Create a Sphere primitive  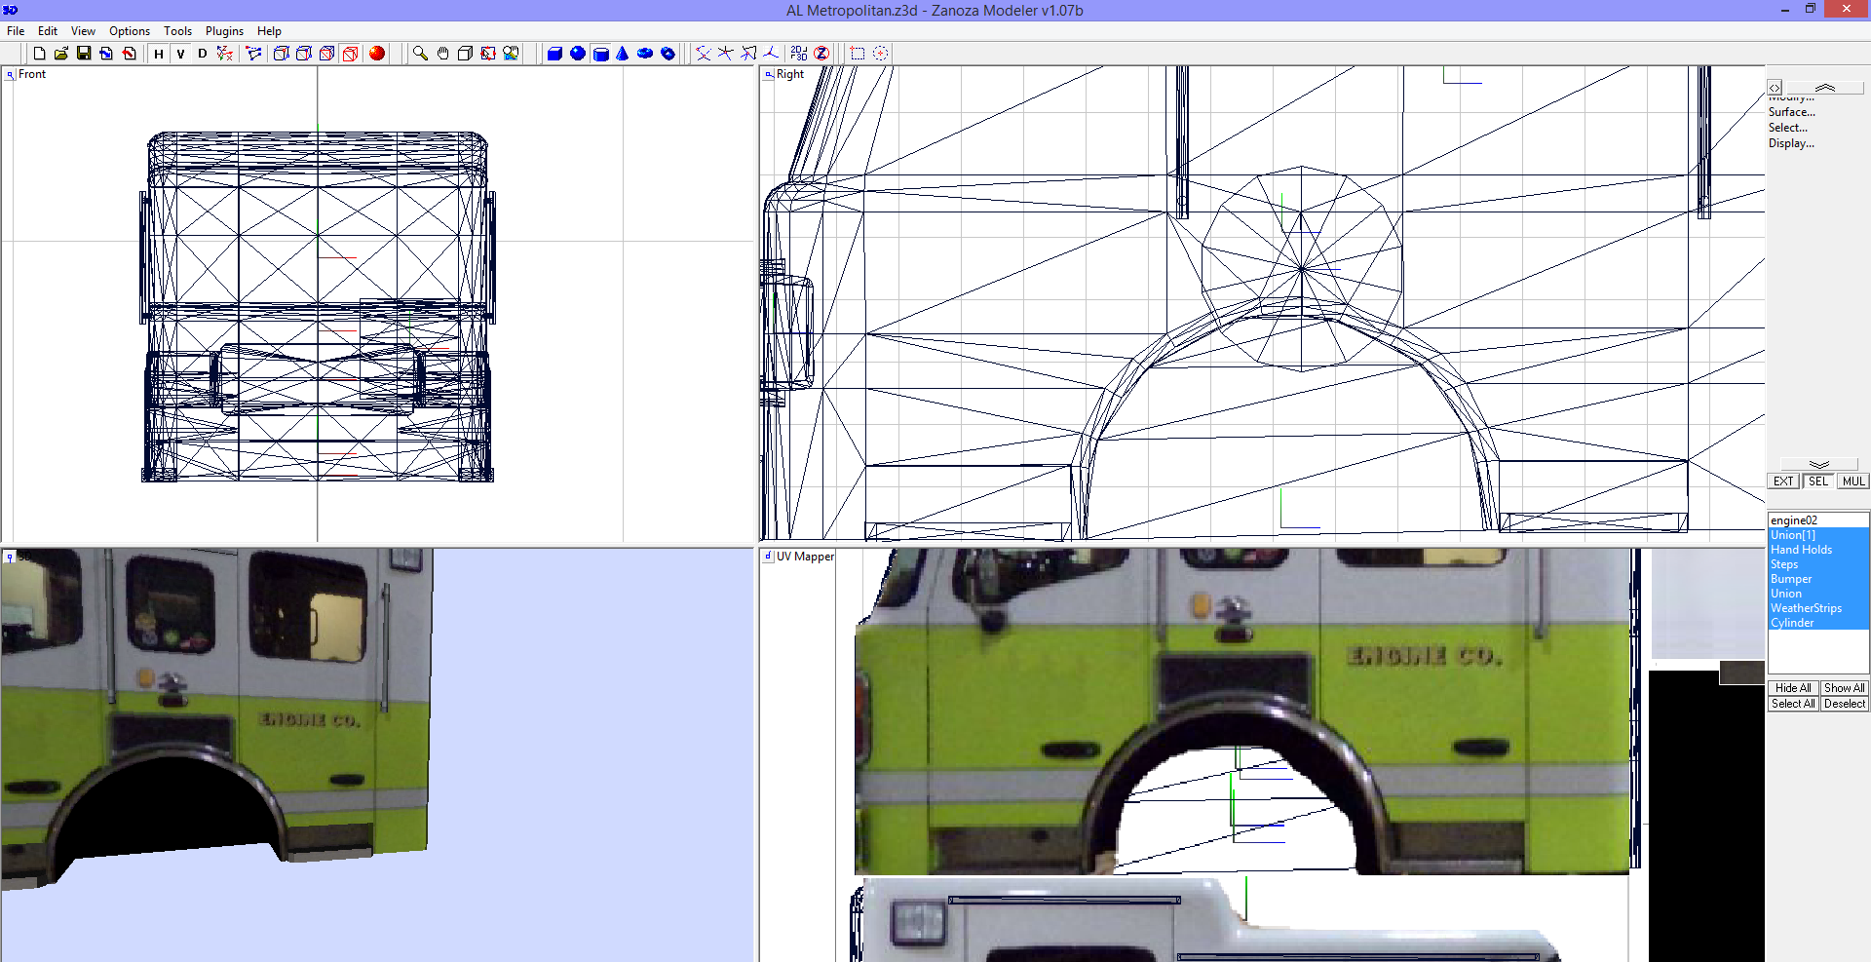pyautogui.click(x=578, y=54)
